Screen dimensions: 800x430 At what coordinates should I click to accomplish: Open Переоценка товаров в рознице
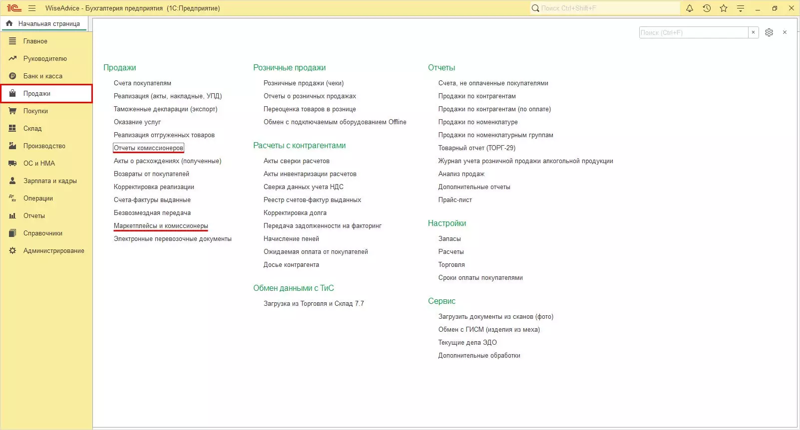[x=310, y=109]
